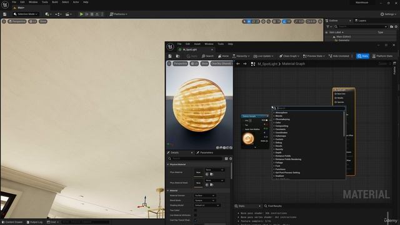This screenshot has height=225, width=400.
Task: Open the Live Update dropdown
Action: pyautogui.click(x=263, y=56)
